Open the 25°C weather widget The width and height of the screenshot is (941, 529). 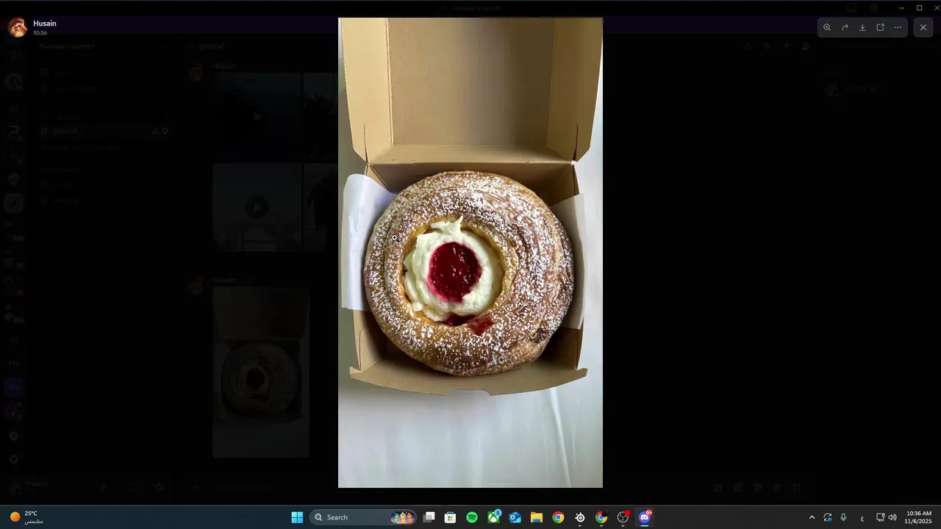click(x=25, y=517)
